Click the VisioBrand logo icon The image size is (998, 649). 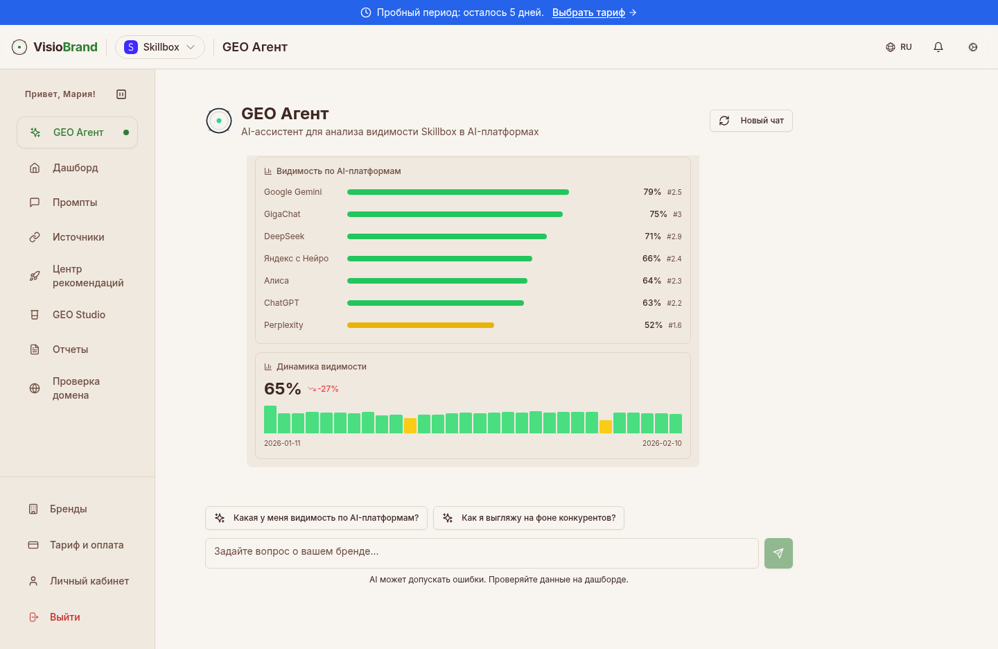(x=18, y=46)
